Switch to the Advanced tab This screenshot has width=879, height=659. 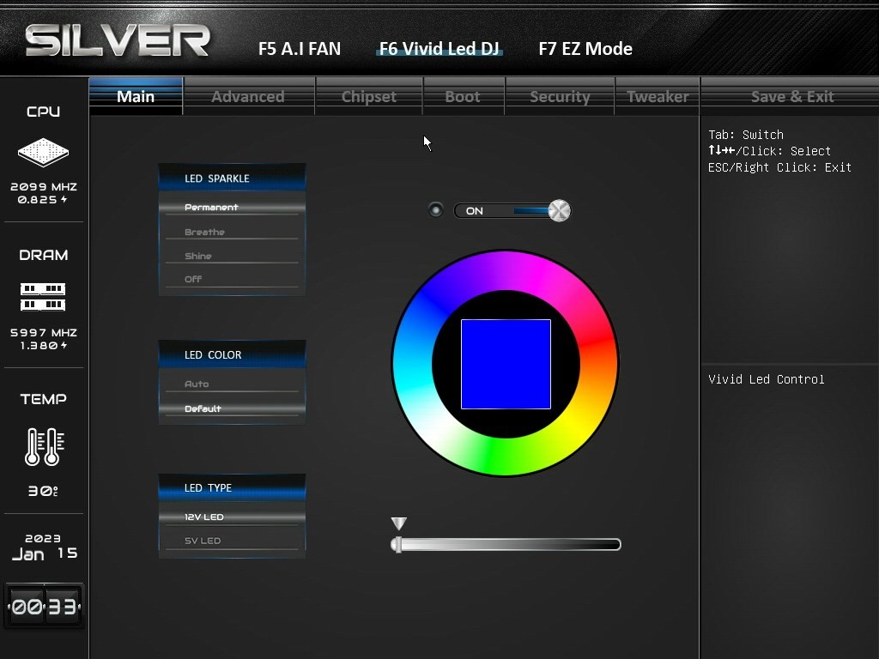[248, 96]
